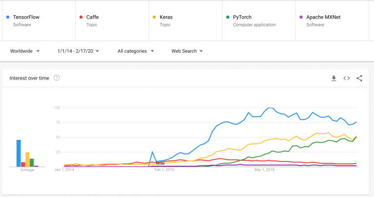This screenshot has height=197, width=374.
Task: Click the embed code icon
Action: pyautogui.click(x=347, y=78)
